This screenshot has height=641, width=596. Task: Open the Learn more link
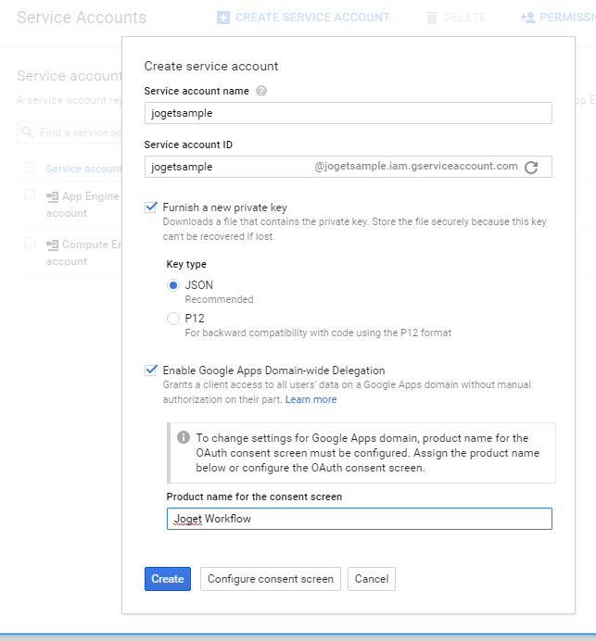(311, 399)
